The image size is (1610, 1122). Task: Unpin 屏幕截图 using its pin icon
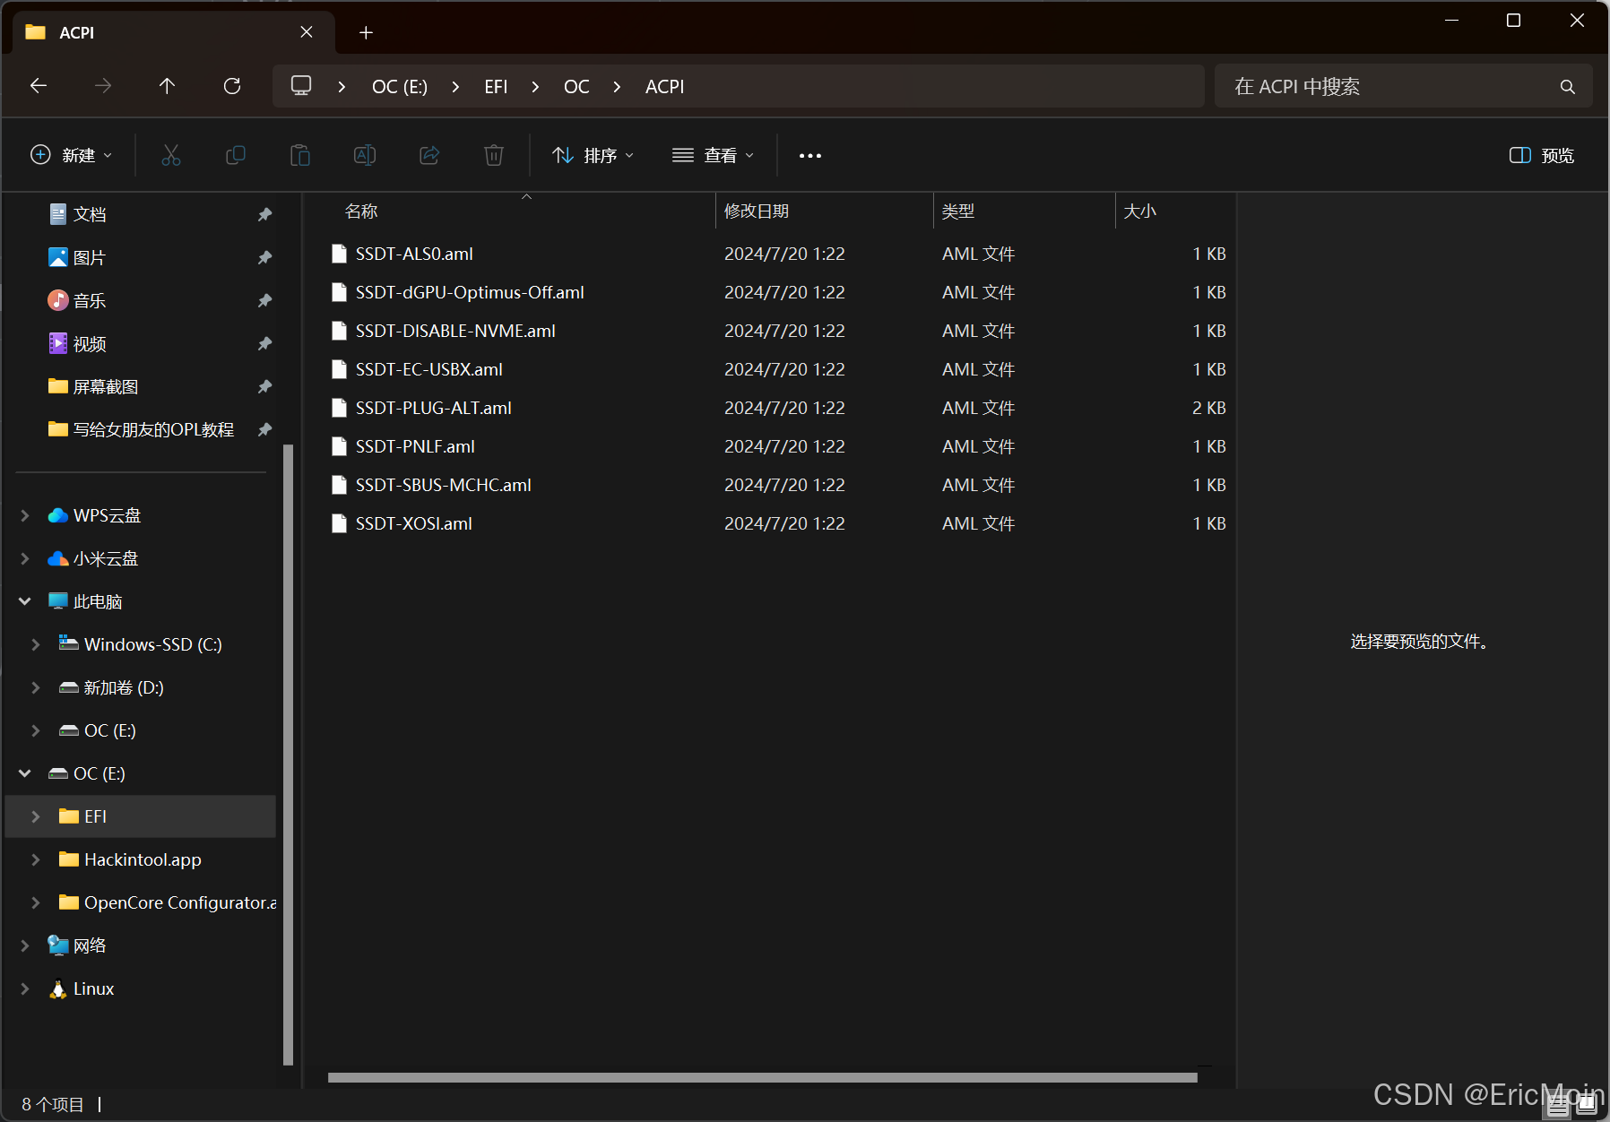click(x=264, y=386)
